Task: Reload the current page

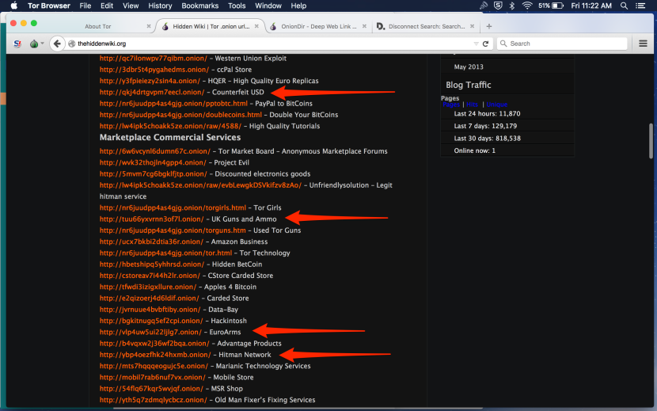Action: [x=486, y=44]
